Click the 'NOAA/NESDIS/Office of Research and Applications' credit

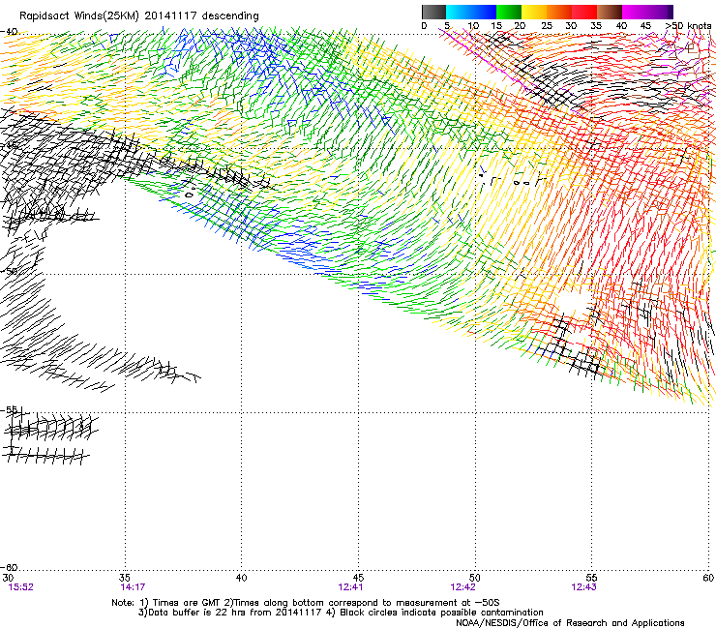tap(570, 623)
